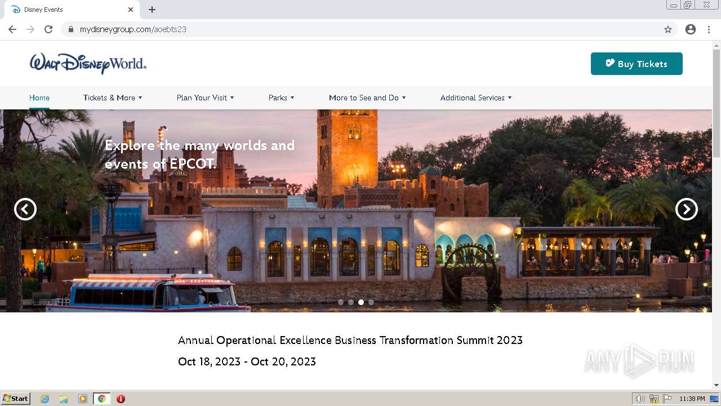Select the first carousel dot indicator
721x406 pixels.
(x=341, y=302)
